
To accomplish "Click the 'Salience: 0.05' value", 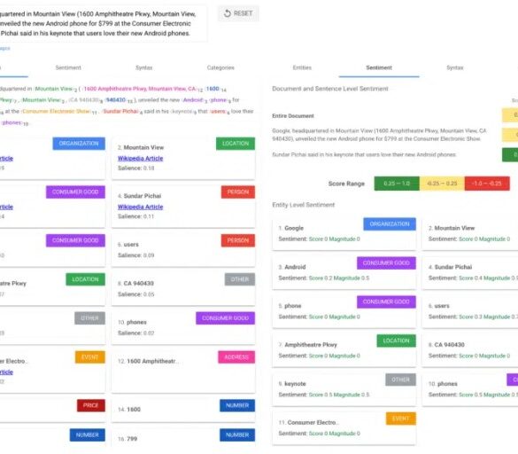I will click(136, 294).
